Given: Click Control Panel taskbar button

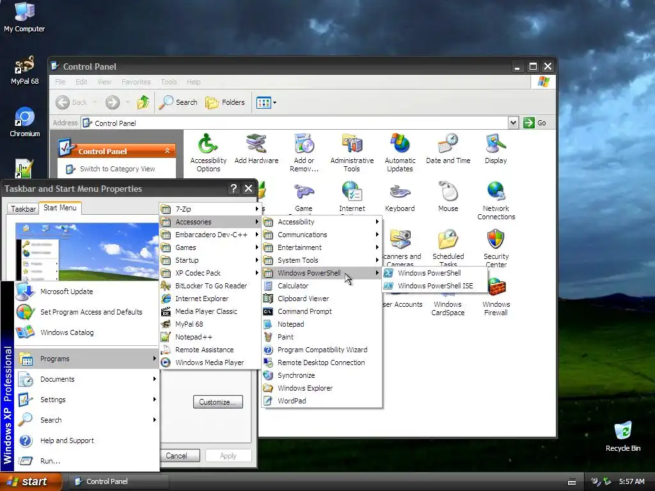Looking at the screenshot, I should point(118,481).
